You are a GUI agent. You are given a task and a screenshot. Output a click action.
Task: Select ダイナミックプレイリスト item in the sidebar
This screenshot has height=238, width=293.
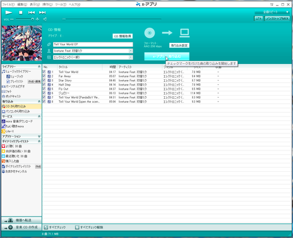[x=16, y=166]
